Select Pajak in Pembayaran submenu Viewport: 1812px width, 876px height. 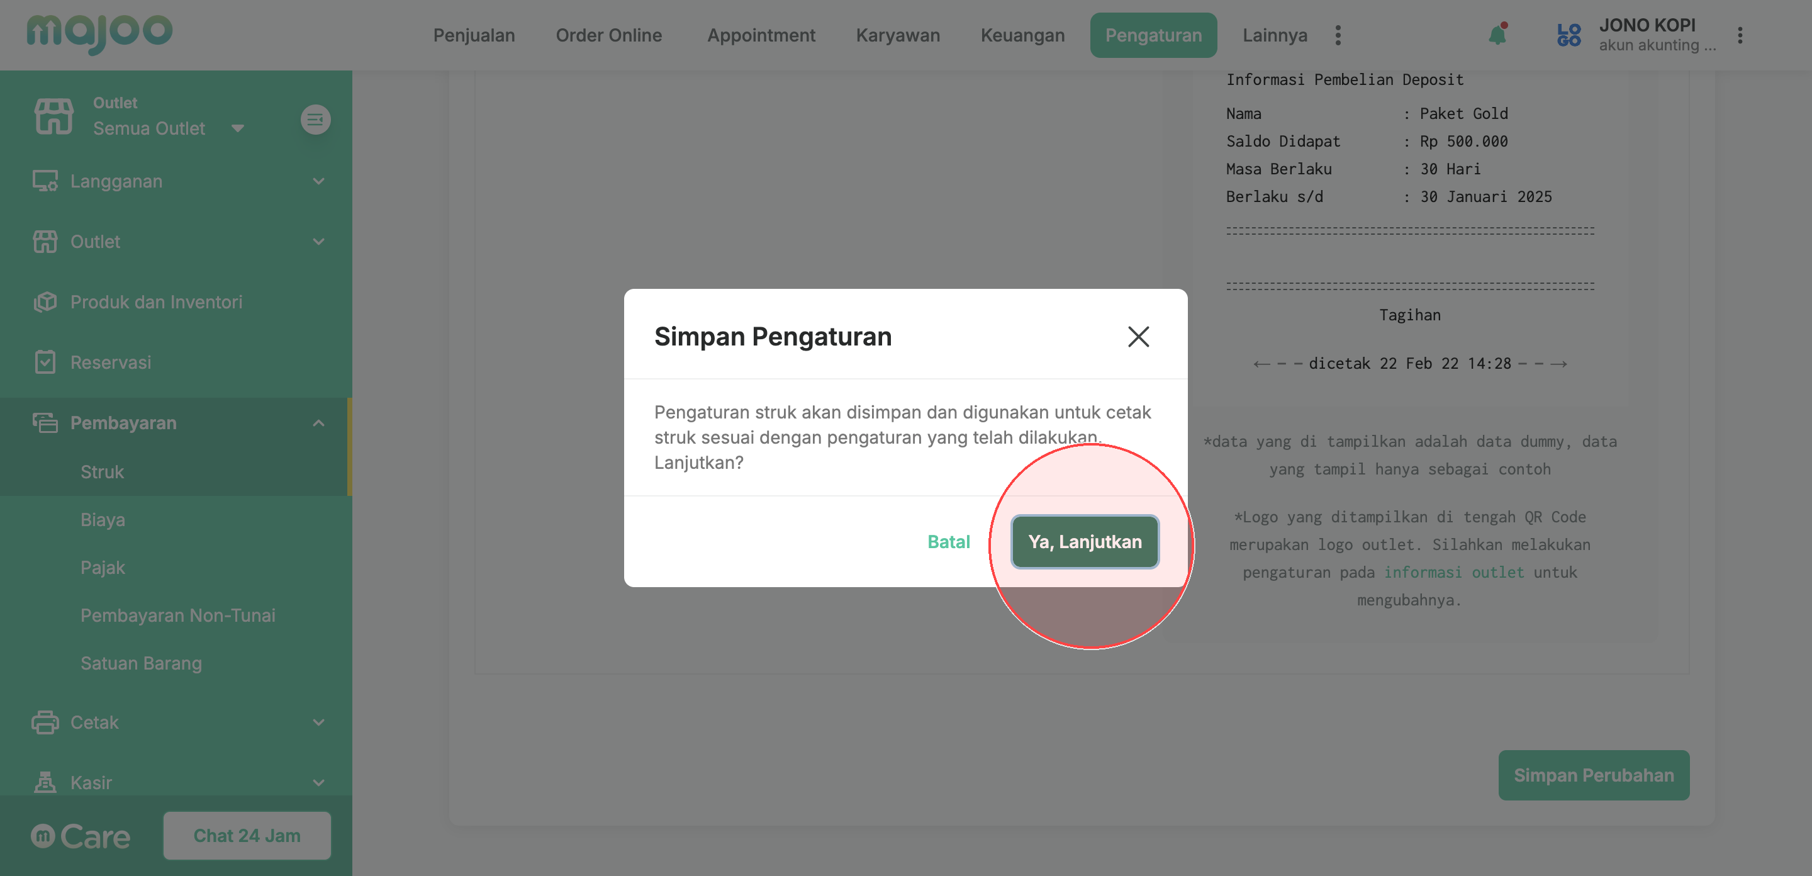point(103,568)
